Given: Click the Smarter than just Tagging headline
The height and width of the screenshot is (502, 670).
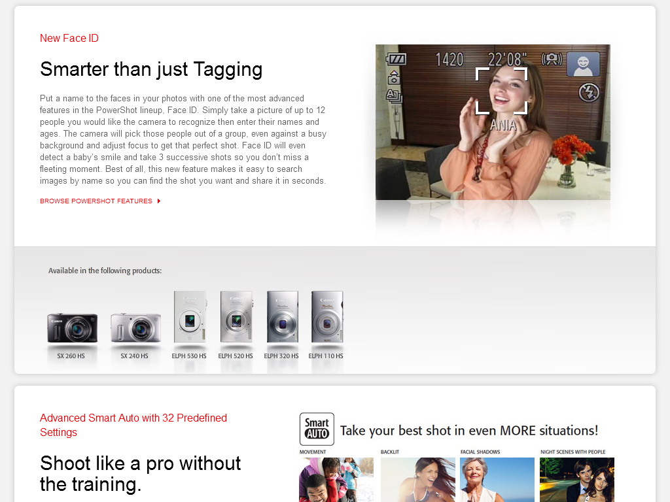Looking at the screenshot, I should coord(151,69).
